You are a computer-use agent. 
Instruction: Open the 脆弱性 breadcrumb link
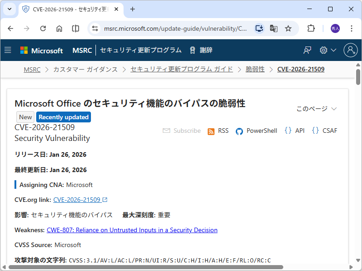pos(255,69)
